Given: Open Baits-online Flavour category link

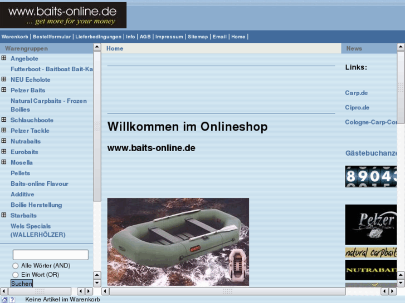Looking at the screenshot, I should click(x=40, y=184).
